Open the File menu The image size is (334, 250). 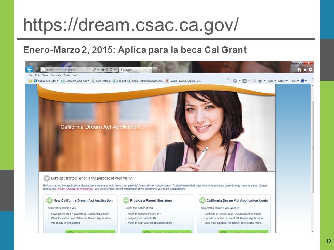tap(31, 75)
